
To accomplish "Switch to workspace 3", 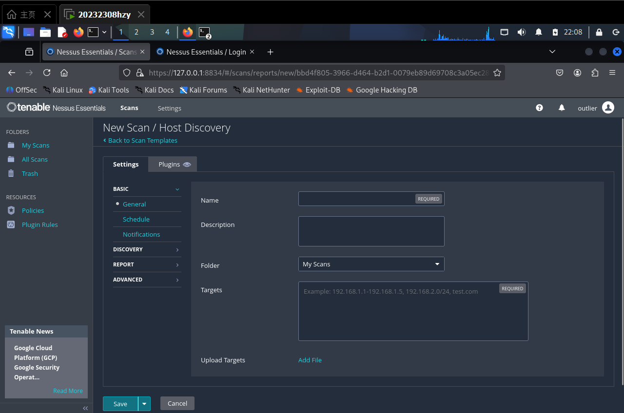I will [152, 32].
